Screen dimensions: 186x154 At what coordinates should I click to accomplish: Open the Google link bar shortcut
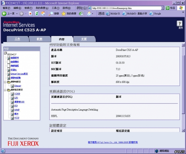click(155, 14)
